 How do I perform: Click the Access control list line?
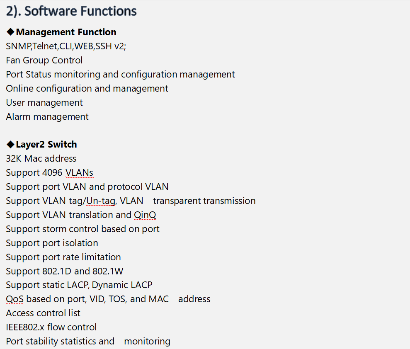(43, 313)
